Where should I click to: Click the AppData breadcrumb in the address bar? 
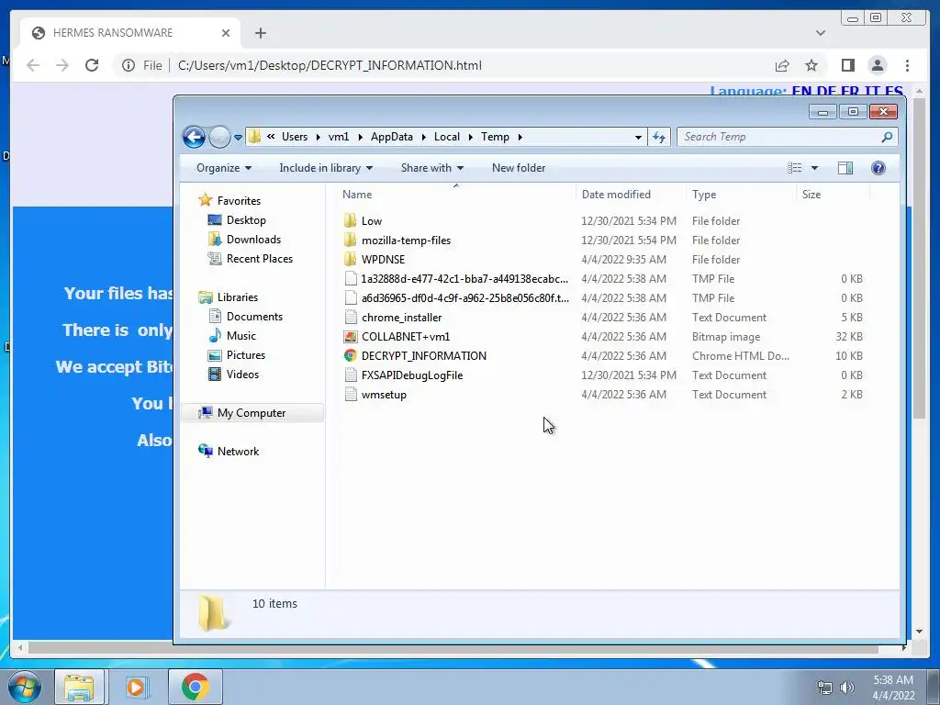click(x=391, y=137)
